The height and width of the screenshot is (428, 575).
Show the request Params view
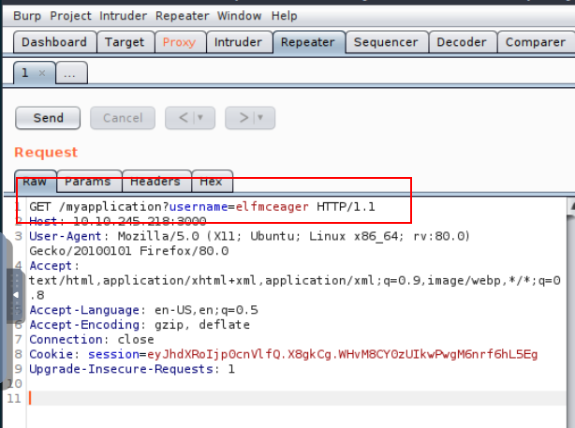coord(88,182)
